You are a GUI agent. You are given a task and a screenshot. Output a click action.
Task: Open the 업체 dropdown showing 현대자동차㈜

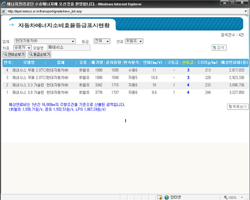(x=45, y=41)
